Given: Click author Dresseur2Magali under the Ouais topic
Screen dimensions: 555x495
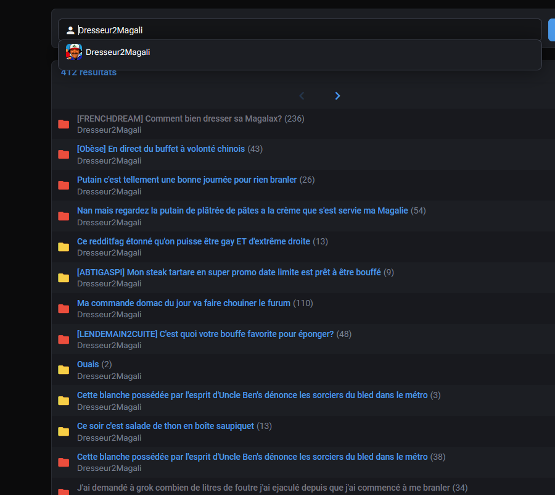Looking at the screenshot, I should point(109,376).
